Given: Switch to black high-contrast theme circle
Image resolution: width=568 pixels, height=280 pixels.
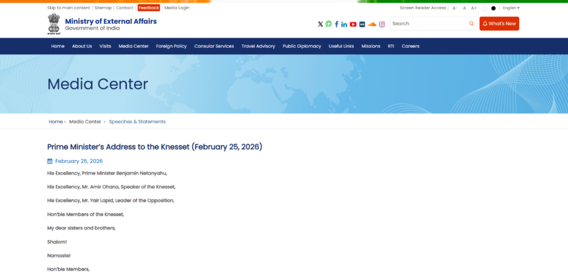Looking at the screenshot, I should (x=493, y=8).
